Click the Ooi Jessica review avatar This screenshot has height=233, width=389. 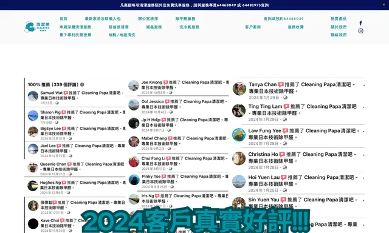click(x=134, y=105)
